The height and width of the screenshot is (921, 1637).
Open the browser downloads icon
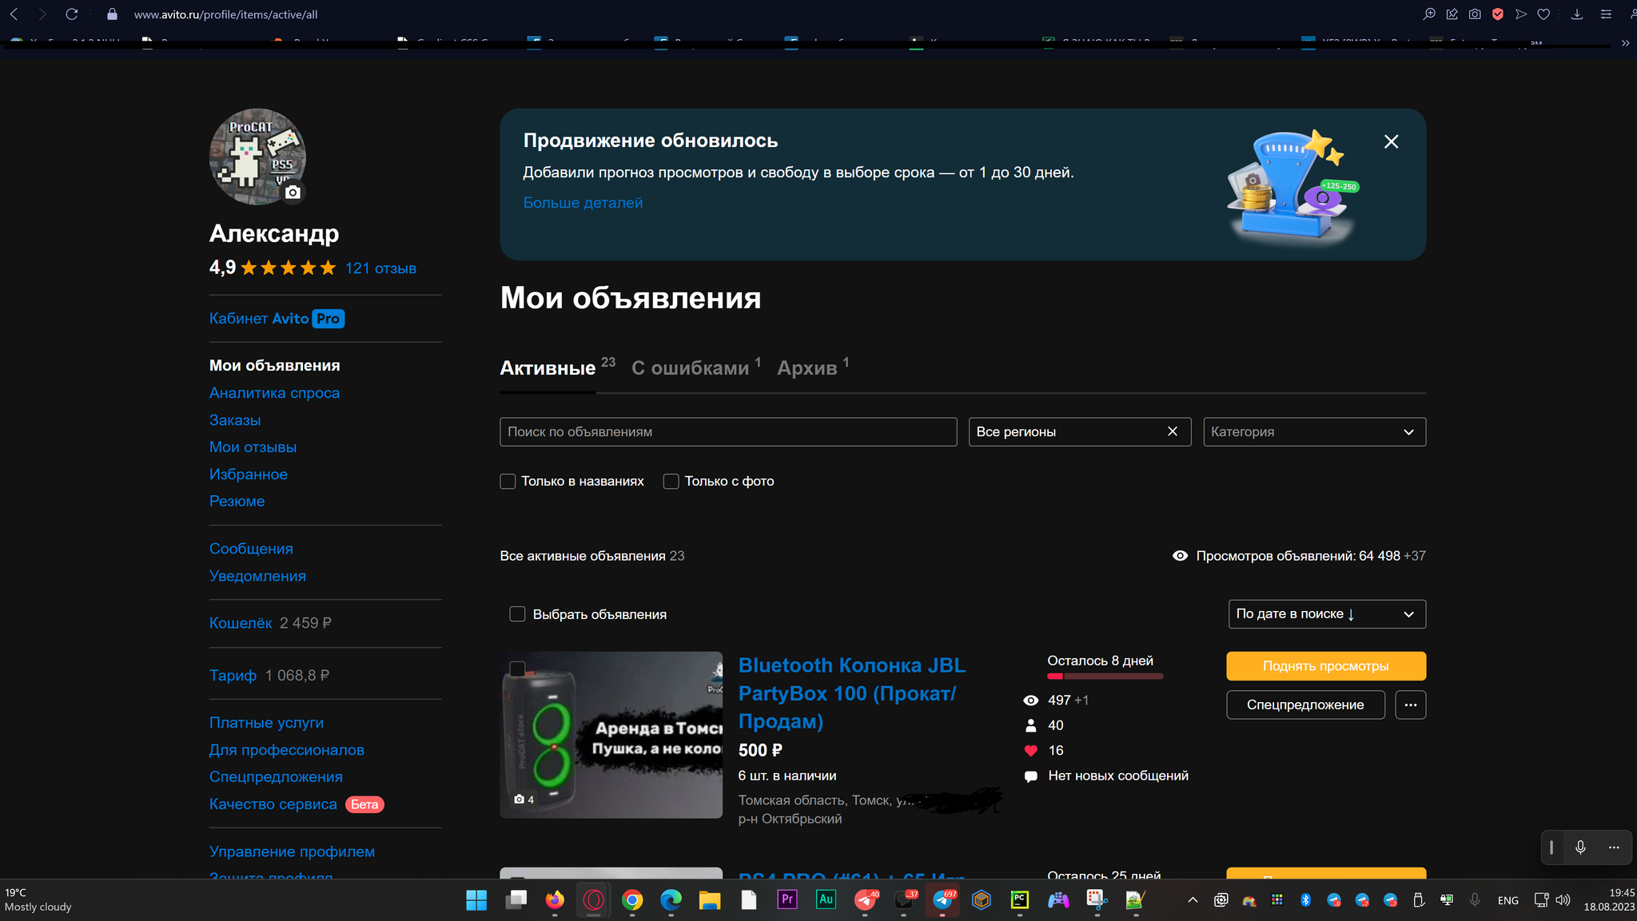click(x=1577, y=14)
